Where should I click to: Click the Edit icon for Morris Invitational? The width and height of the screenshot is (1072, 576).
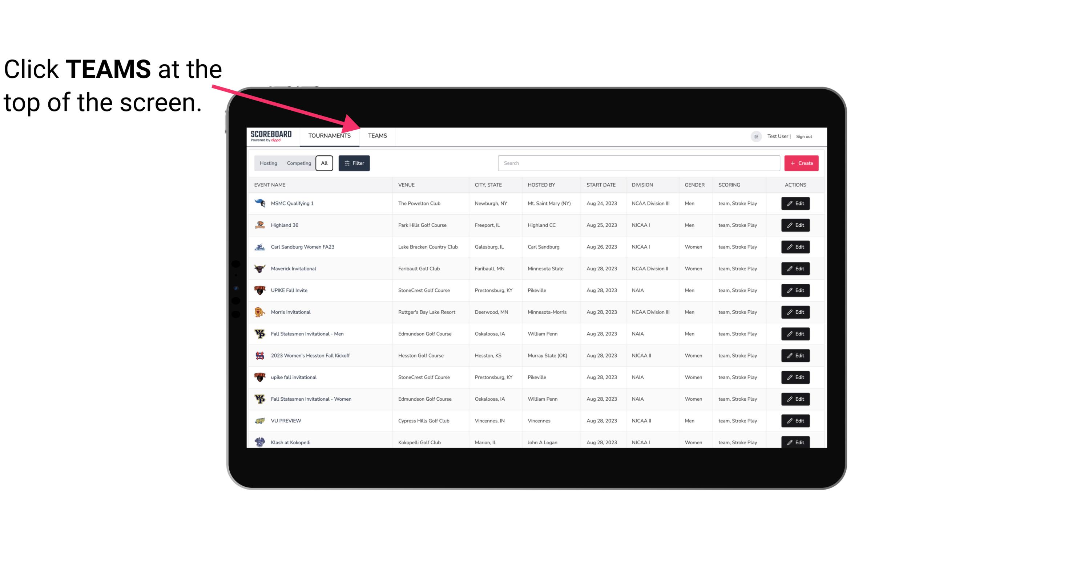(x=796, y=311)
